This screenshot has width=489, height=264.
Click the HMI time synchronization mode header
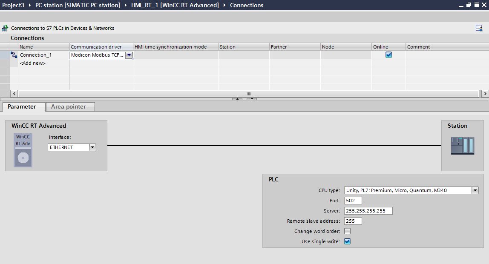click(x=175, y=47)
